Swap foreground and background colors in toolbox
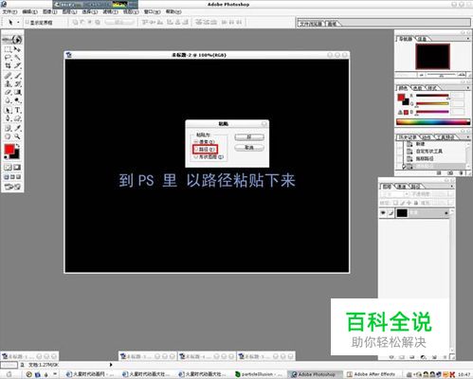 point(18,146)
